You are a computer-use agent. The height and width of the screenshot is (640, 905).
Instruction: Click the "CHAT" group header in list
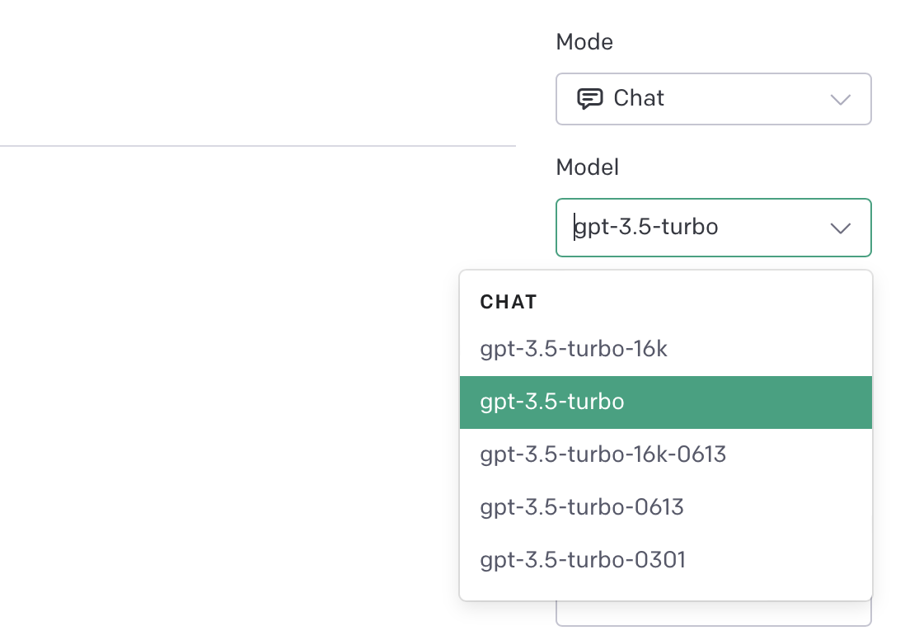coord(509,302)
